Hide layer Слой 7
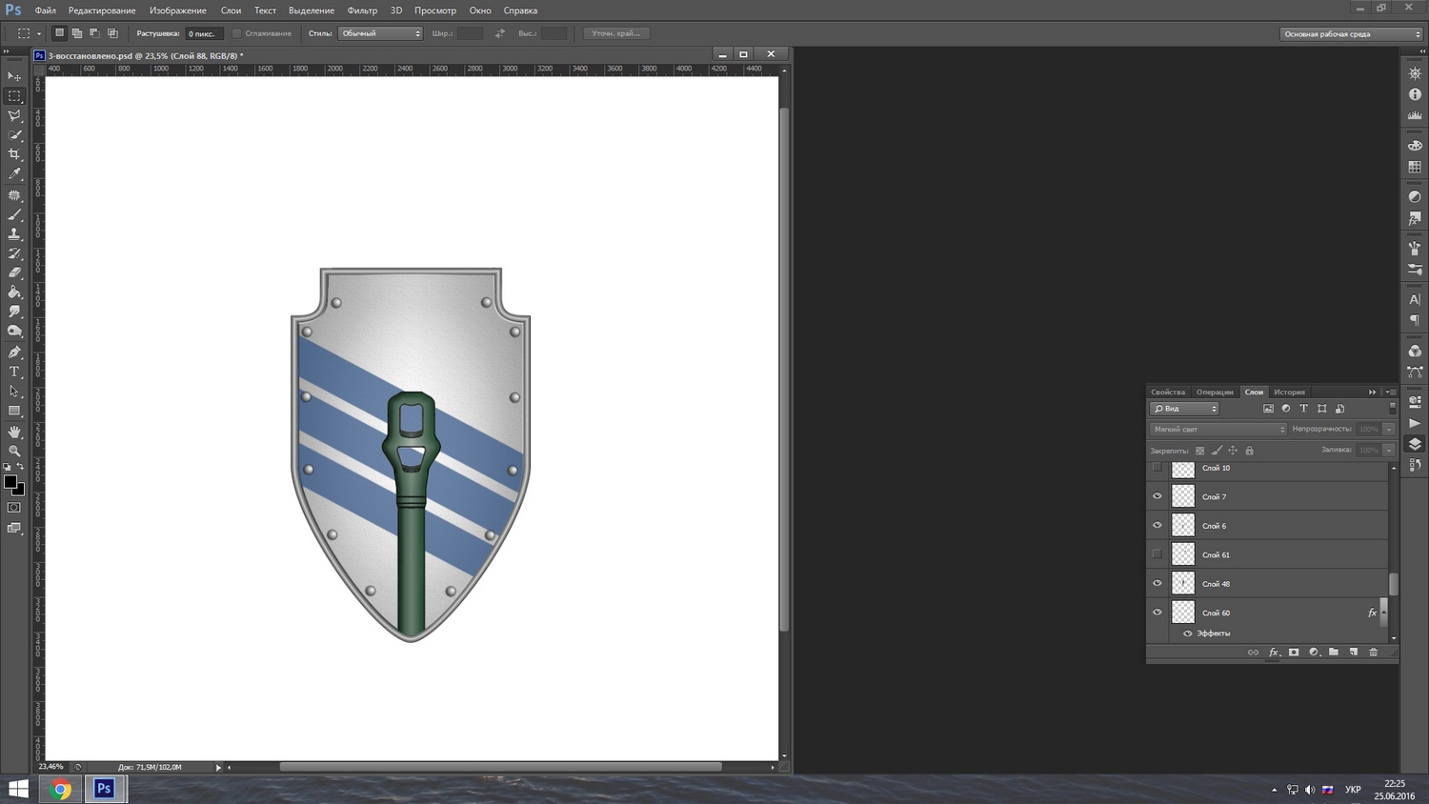1429x804 pixels. point(1157,496)
